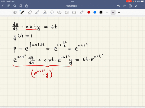This screenshot has width=145, height=108.
Task: Select the Shapes tool
Action: (x=45, y=12)
